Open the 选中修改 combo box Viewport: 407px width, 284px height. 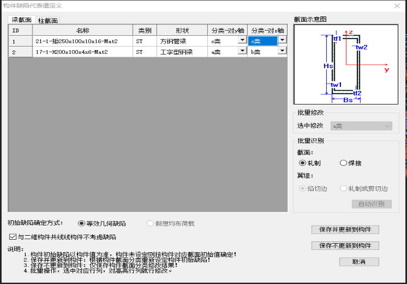361,126
